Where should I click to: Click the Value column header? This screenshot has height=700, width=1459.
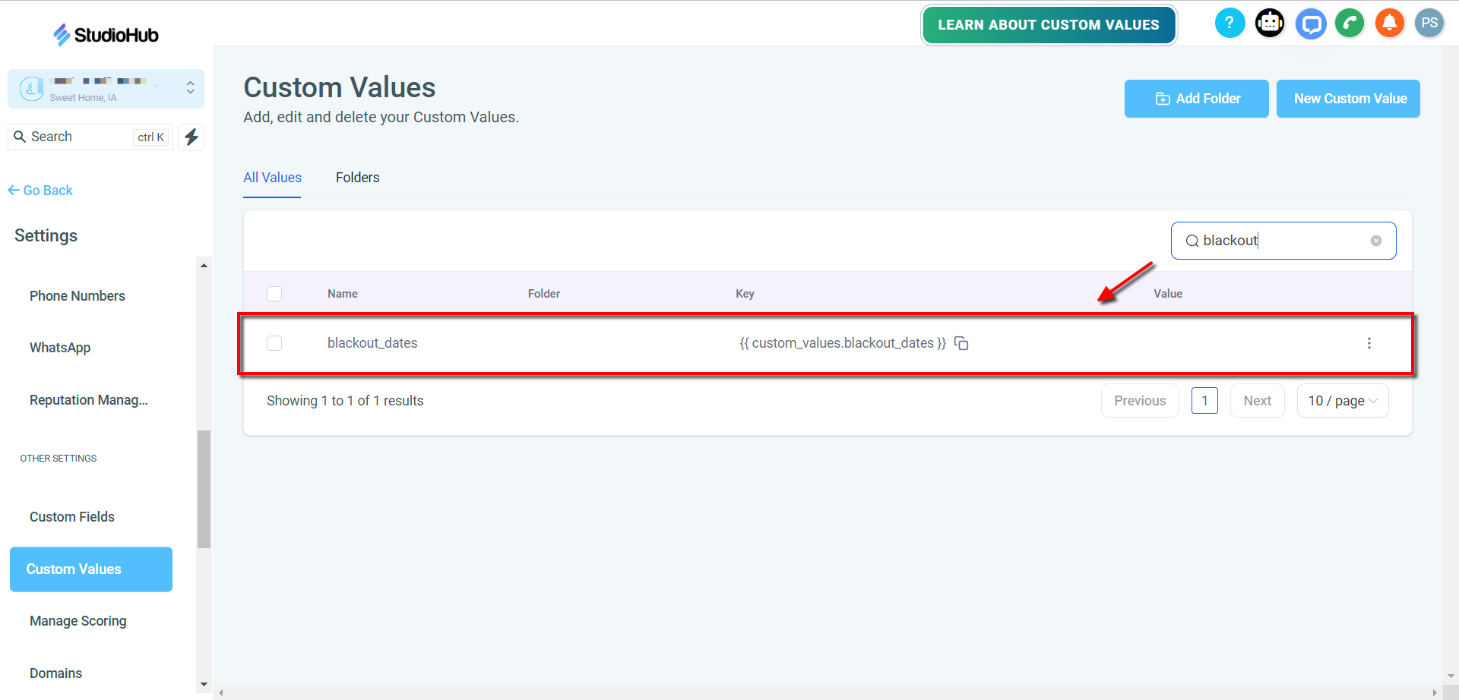coord(1168,294)
